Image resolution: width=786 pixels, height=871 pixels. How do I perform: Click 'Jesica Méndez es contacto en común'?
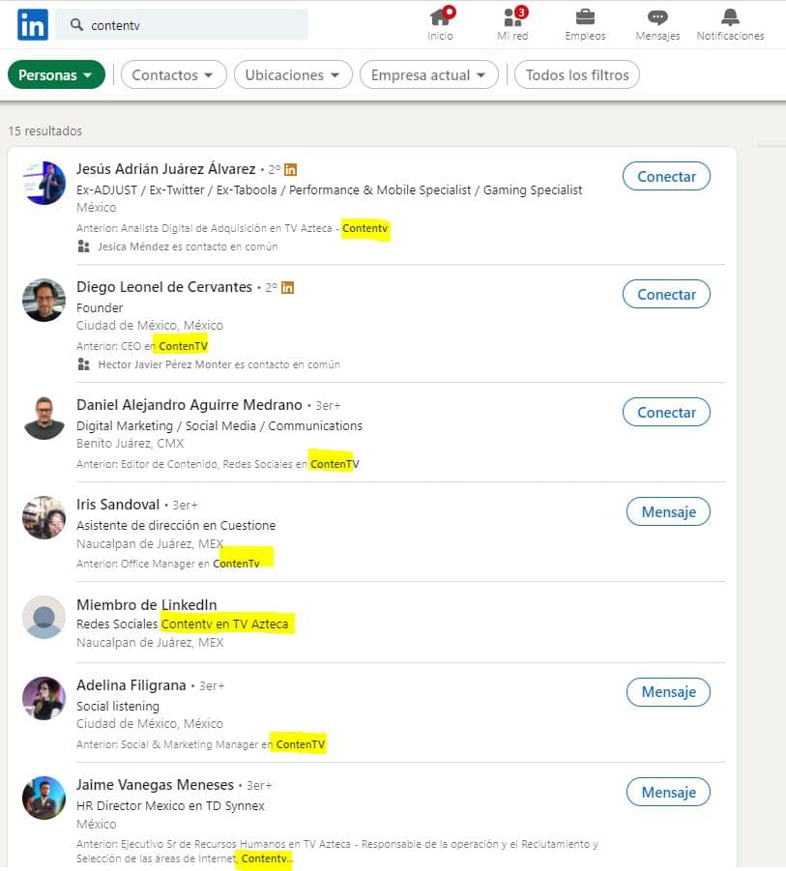188,247
